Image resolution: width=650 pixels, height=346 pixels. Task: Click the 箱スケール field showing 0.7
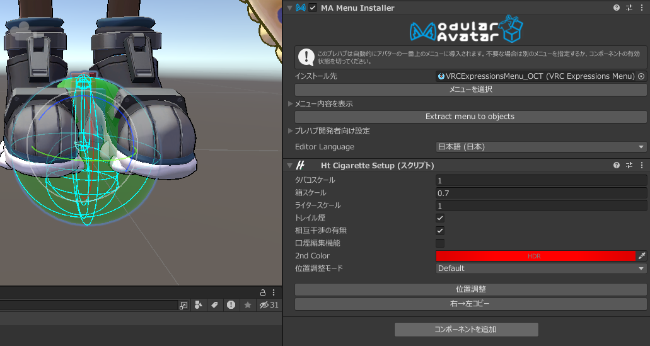pos(541,193)
